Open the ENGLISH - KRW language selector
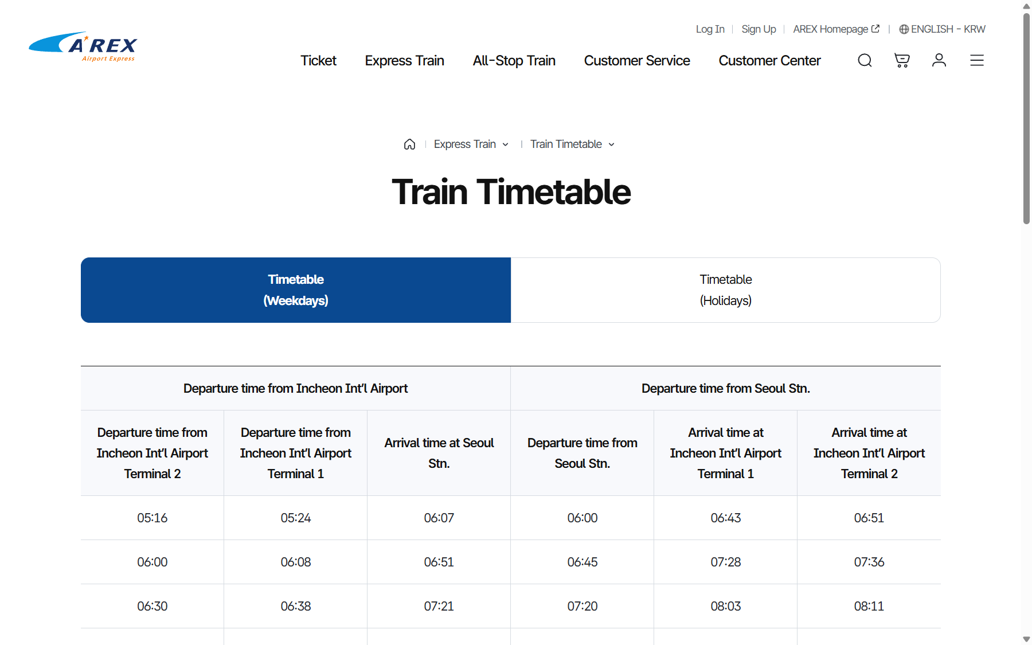The height and width of the screenshot is (645, 1032). click(943, 29)
